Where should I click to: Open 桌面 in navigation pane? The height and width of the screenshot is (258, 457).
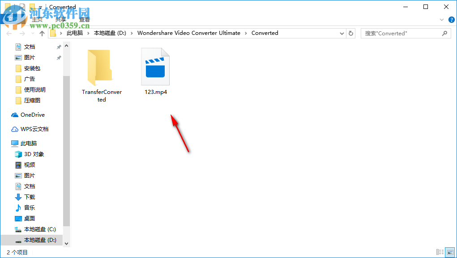pyautogui.click(x=30, y=218)
